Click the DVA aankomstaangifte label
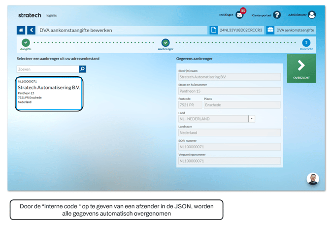This screenshot has width=330, height=226. click(x=295, y=30)
